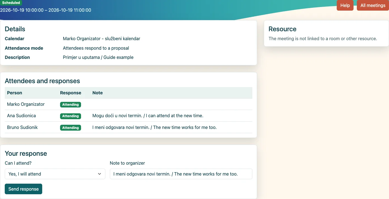The width and height of the screenshot is (389, 199).
Task: Click the 'Can I attend?' label
Action: pyautogui.click(x=18, y=163)
